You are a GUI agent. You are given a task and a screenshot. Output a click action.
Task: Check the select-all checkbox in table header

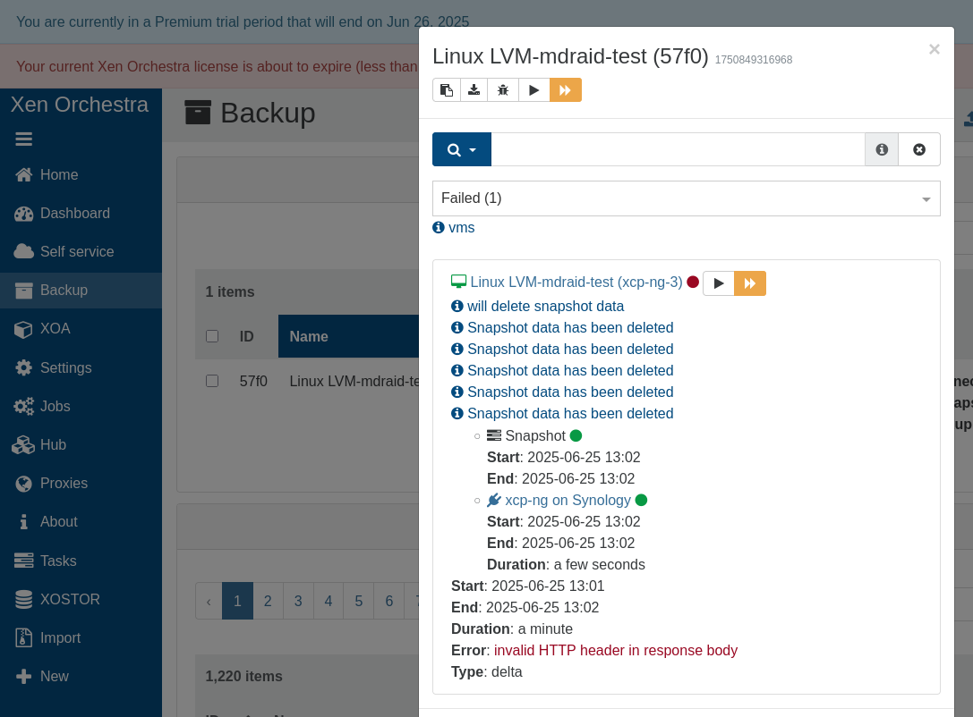pos(212,336)
